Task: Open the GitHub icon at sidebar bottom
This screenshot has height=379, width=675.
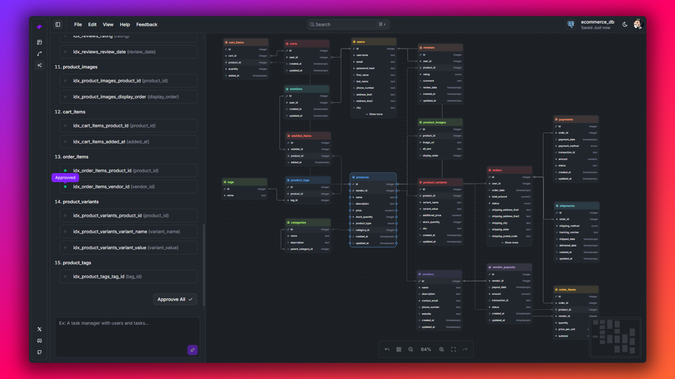Action: pos(39,352)
